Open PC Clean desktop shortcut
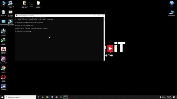 tap(11, 14)
